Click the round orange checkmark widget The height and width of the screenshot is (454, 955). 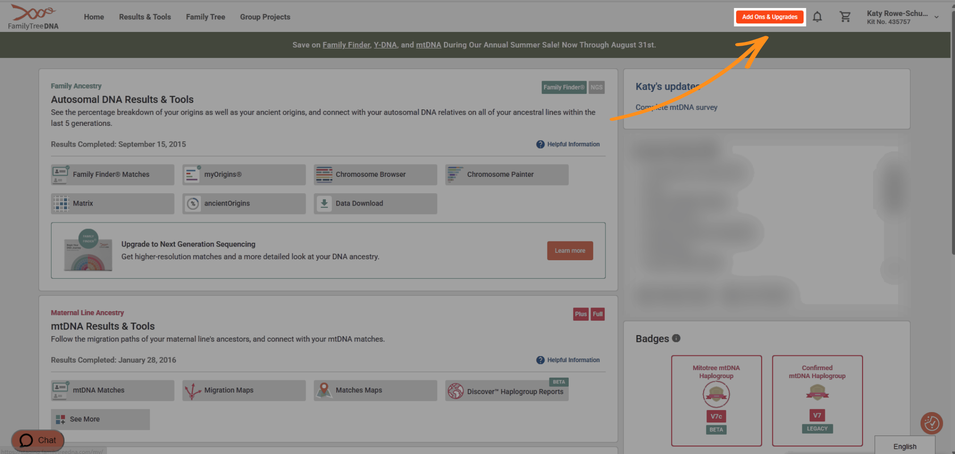(931, 423)
